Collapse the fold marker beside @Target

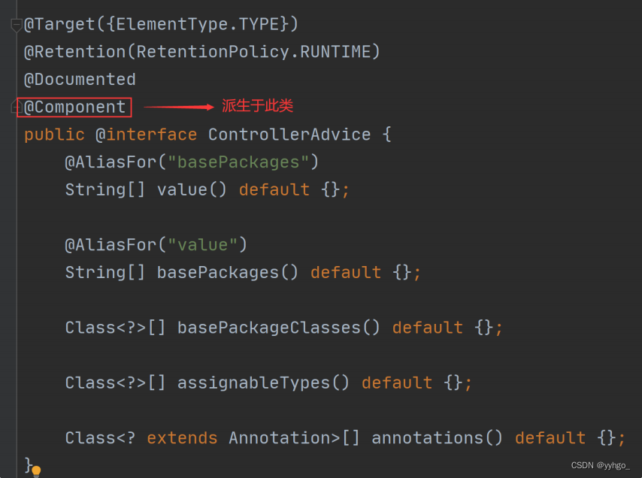16,26
